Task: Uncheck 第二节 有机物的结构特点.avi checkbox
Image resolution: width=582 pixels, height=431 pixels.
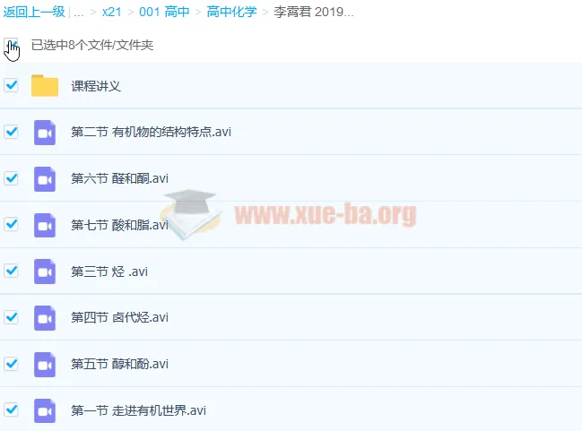Action: 11,132
